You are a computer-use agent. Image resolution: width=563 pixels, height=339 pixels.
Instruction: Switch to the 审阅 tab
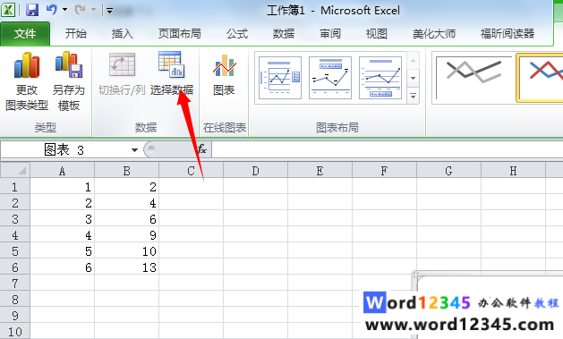330,34
